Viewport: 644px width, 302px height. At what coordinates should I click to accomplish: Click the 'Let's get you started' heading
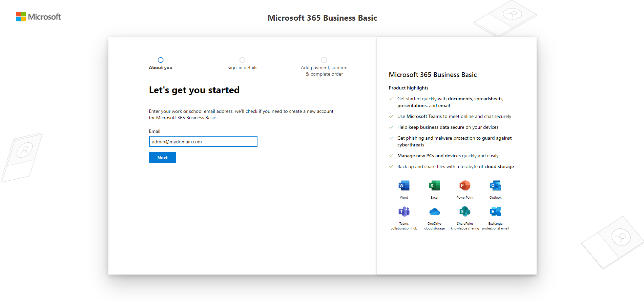(x=194, y=90)
